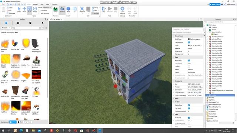
Task: Select Terrain in Explorer tree
Action: [213, 30]
